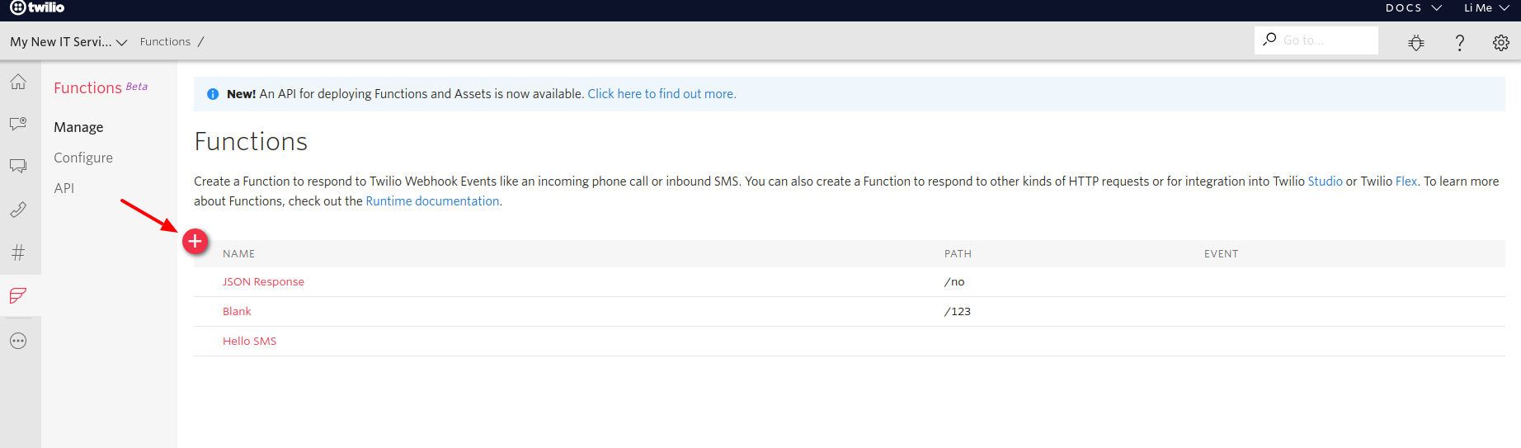Click the Functions breadcrumb
1521x448 pixels.
pyautogui.click(x=165, y=41)
